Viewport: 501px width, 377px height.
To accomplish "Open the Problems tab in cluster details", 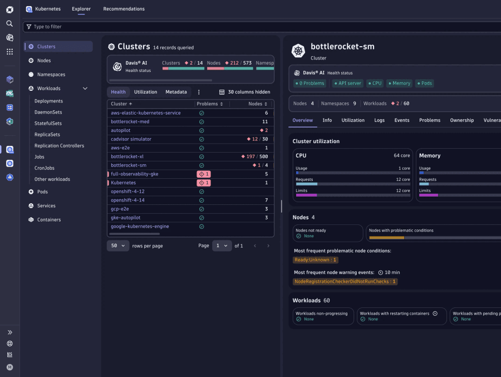I will pos(430,120).
